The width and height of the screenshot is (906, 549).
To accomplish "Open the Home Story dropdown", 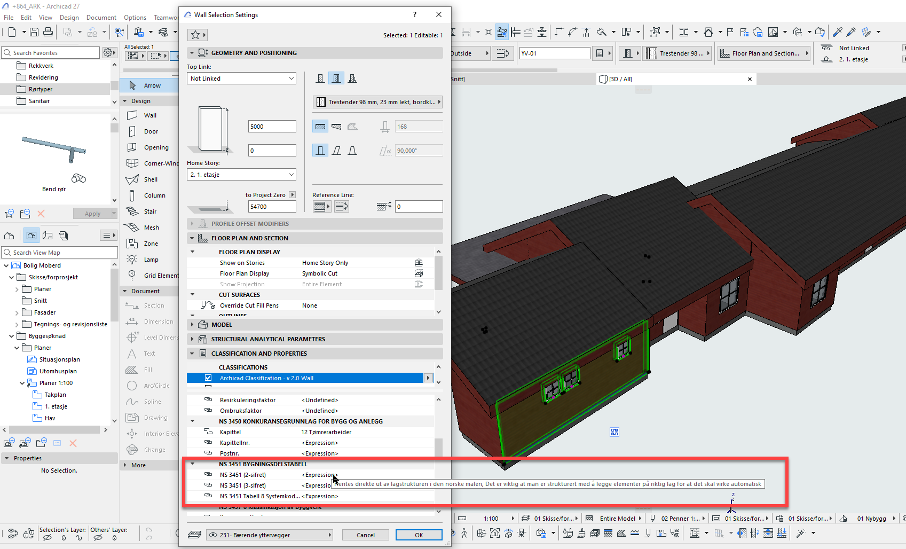I will pyautogui.click(x=241, y=175).
